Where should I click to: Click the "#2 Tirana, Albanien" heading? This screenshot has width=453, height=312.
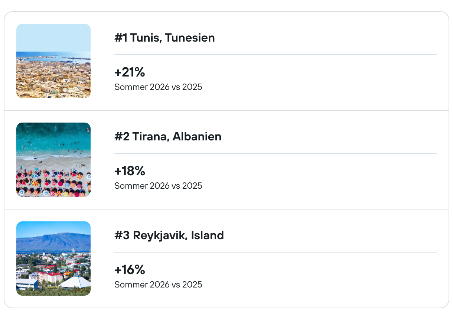point(168,137)
